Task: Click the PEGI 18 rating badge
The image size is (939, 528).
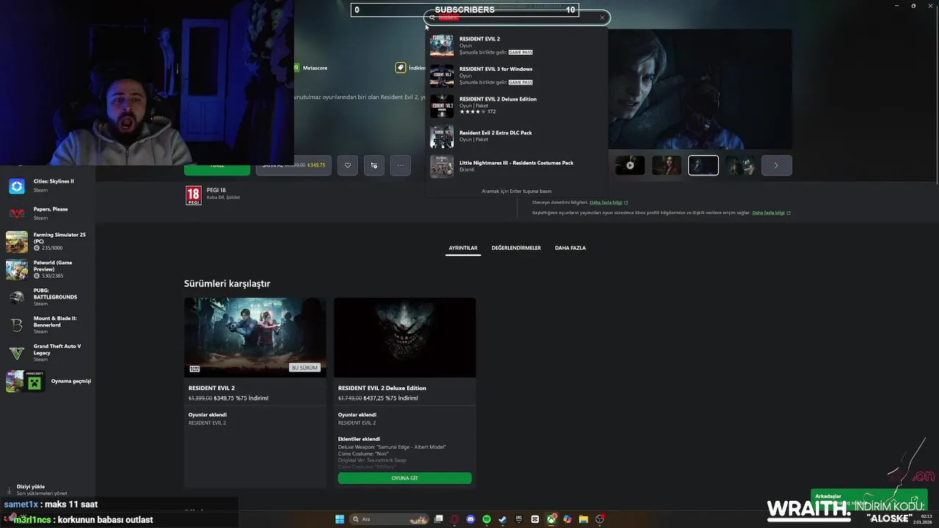Action: 194,195
